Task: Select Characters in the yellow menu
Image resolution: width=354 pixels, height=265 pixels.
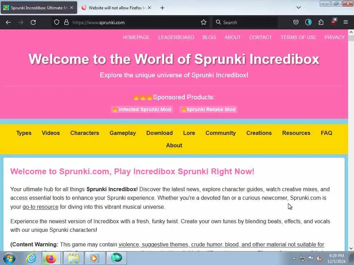Action: [85, 133]
